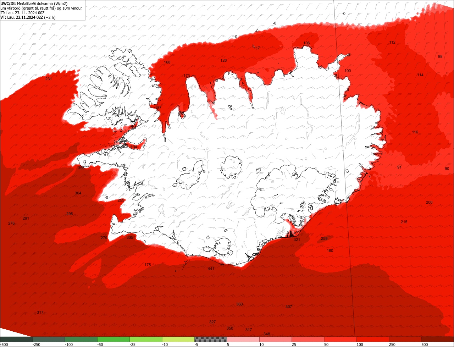454x347 pixels.
Task: Click the '-250' legend label
Action: pos(36,345)
